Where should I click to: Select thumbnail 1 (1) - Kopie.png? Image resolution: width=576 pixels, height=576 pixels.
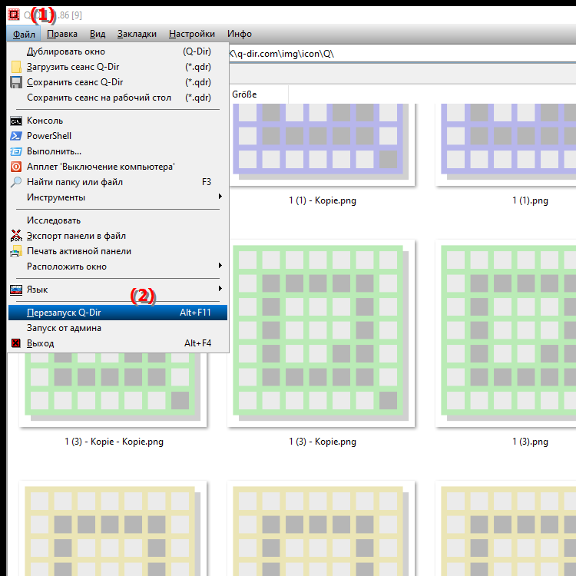click(322, 144)
